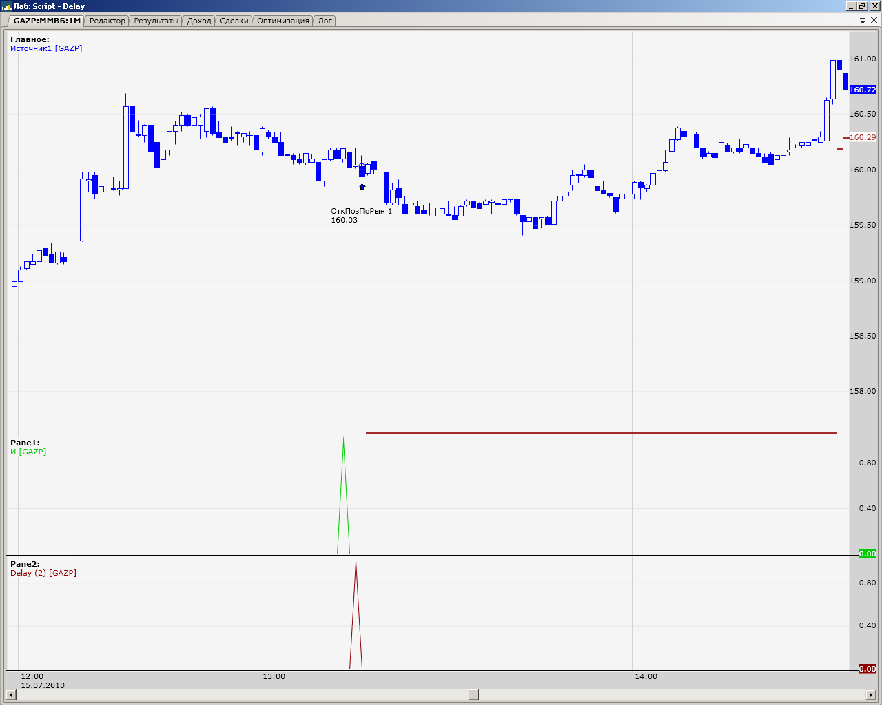Image resolution: width=882 pixels, height=706 pixels.
Task: Click the 158.50 price axis label
Action: [863, 336]
